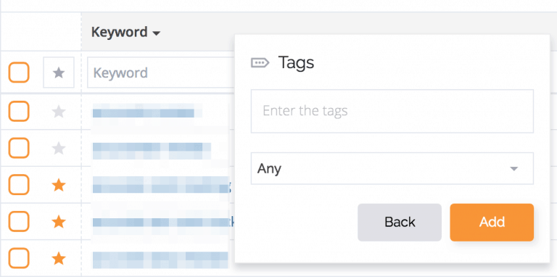Click the Back button in Tags popup
The height and width of the screenshot is (277, 557).
point(400,223)
